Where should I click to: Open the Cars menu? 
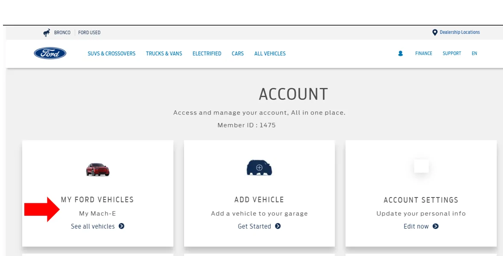(238, 54)
